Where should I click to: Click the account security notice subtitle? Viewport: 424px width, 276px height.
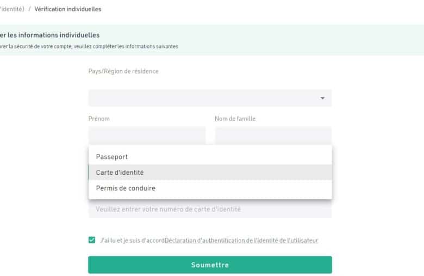89,46
